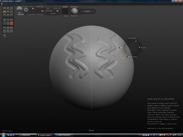Switch to Sculptris Alpha 6 taskbar button
The height and width of the screenshot is (137, 183).
click(x=46, y=135)
